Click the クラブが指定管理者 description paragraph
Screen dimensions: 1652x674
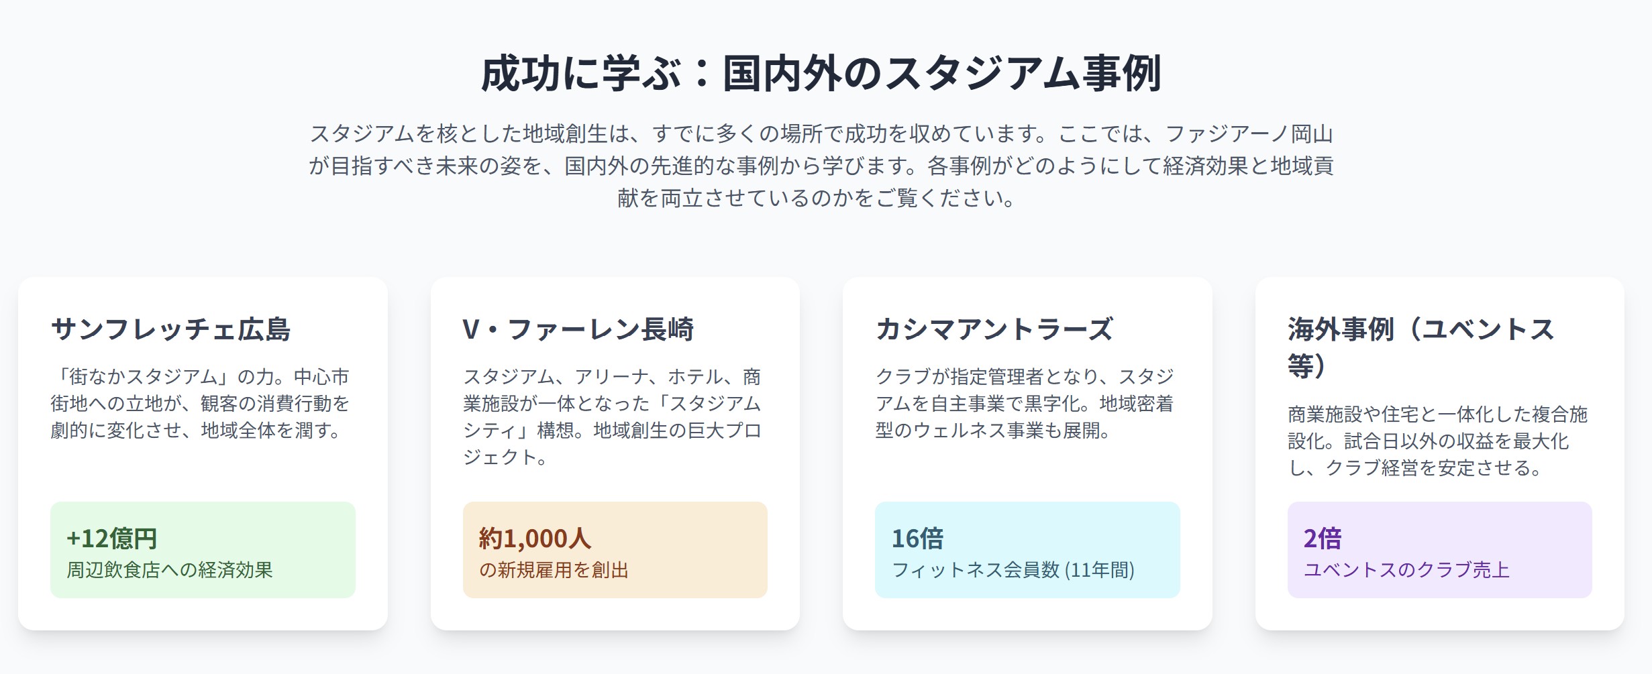point(1025,404)
